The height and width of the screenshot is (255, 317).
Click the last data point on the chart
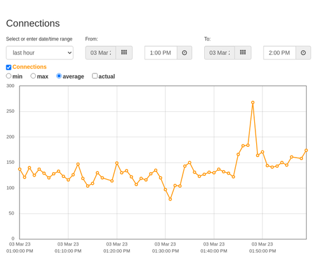coord(306,151)
